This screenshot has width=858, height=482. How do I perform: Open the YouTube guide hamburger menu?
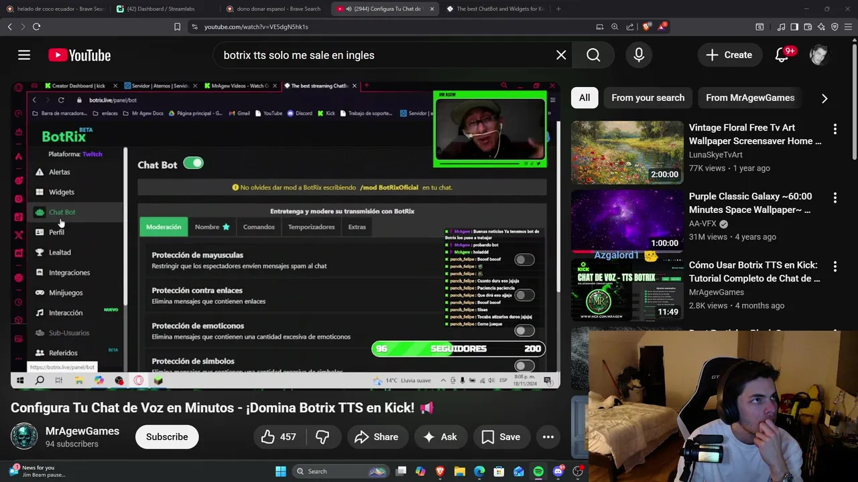coord(24,55)
